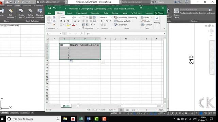The height and width of the screenshot is (122, 218).
Task: Open the Borders dropdown in Font group
Action: point(64,25)
